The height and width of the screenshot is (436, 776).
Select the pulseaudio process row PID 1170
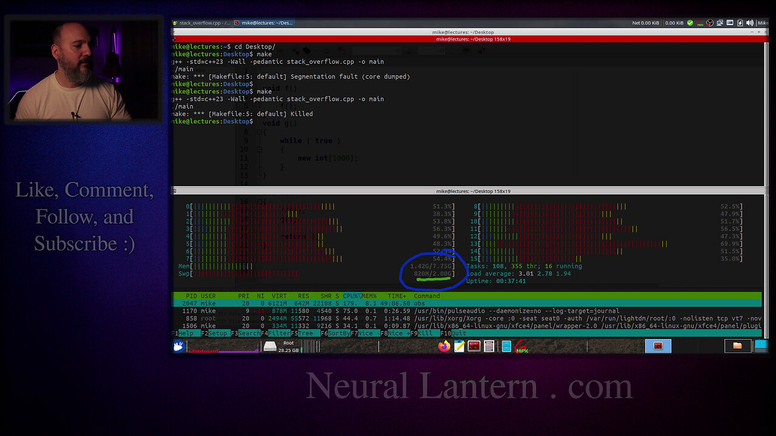pos(467,311)
